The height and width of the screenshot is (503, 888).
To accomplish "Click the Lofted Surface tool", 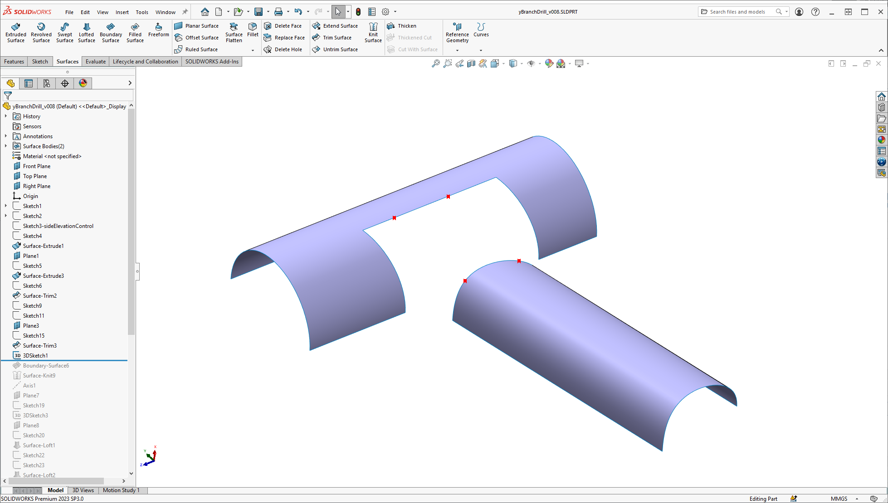I will pos(86,32).
